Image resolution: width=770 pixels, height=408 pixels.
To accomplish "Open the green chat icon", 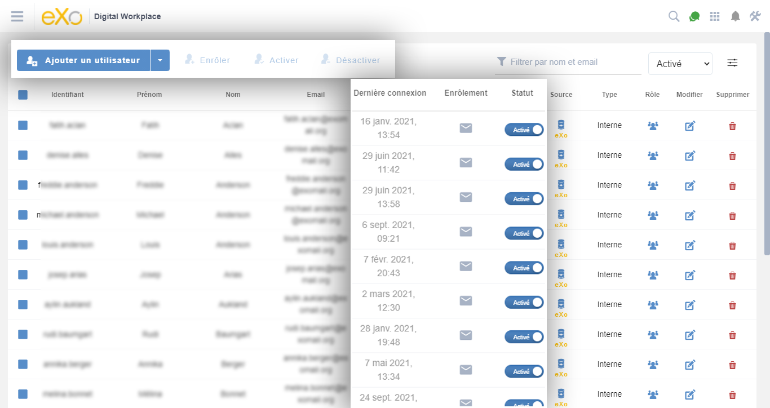I will pyautogui.click(x=694, y=16).
